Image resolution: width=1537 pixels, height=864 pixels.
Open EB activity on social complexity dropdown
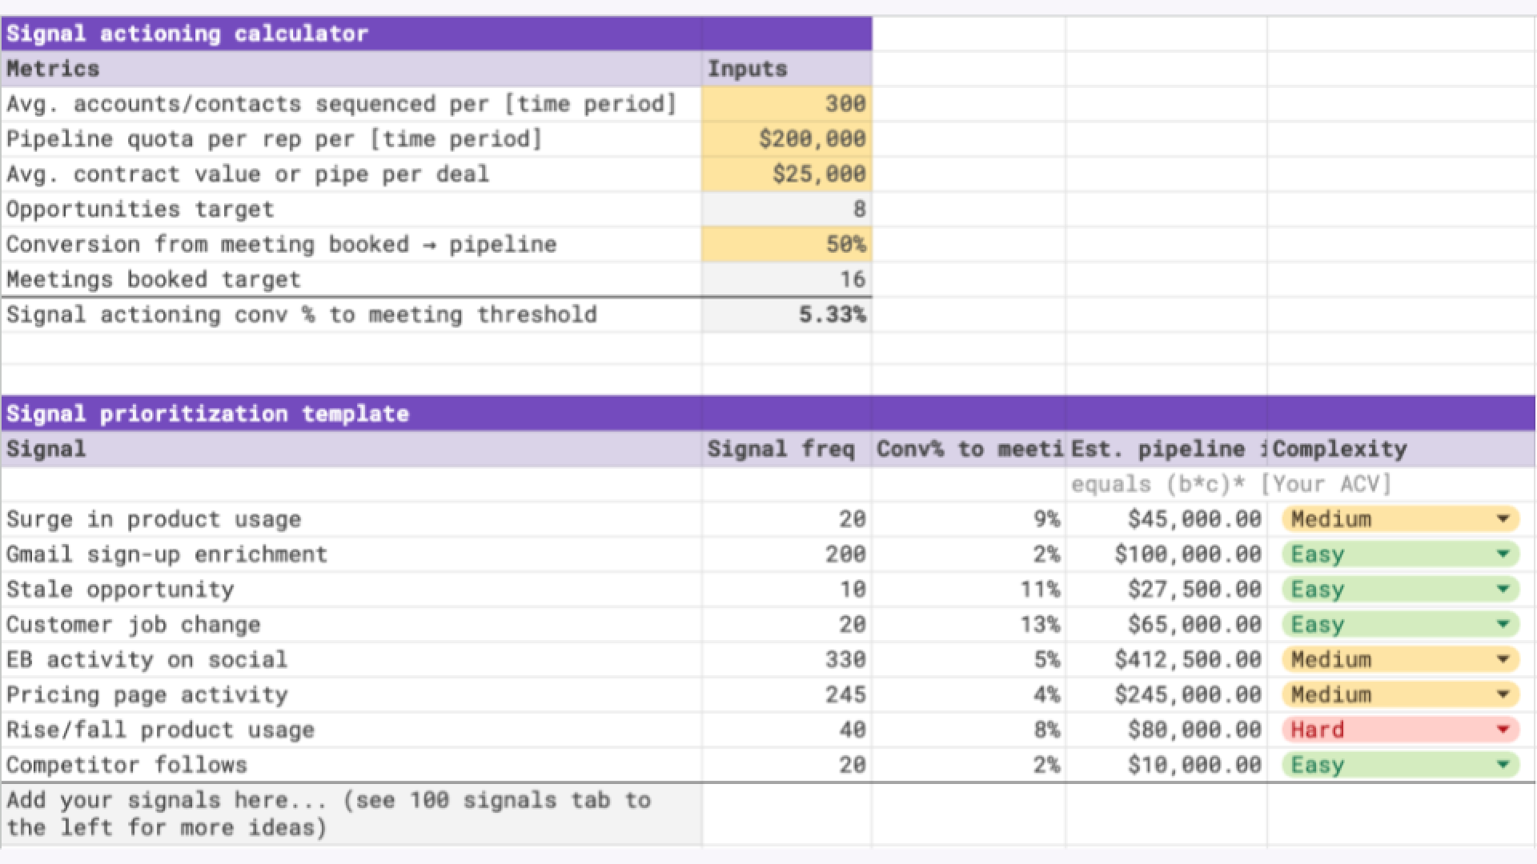[x=1503, y=660]
